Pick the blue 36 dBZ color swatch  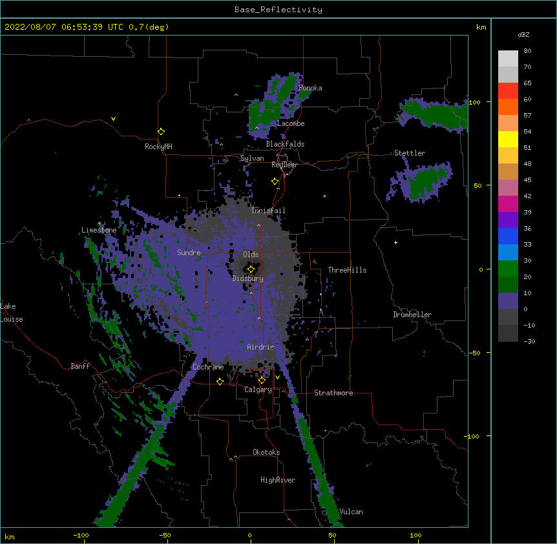click(508, 236)
